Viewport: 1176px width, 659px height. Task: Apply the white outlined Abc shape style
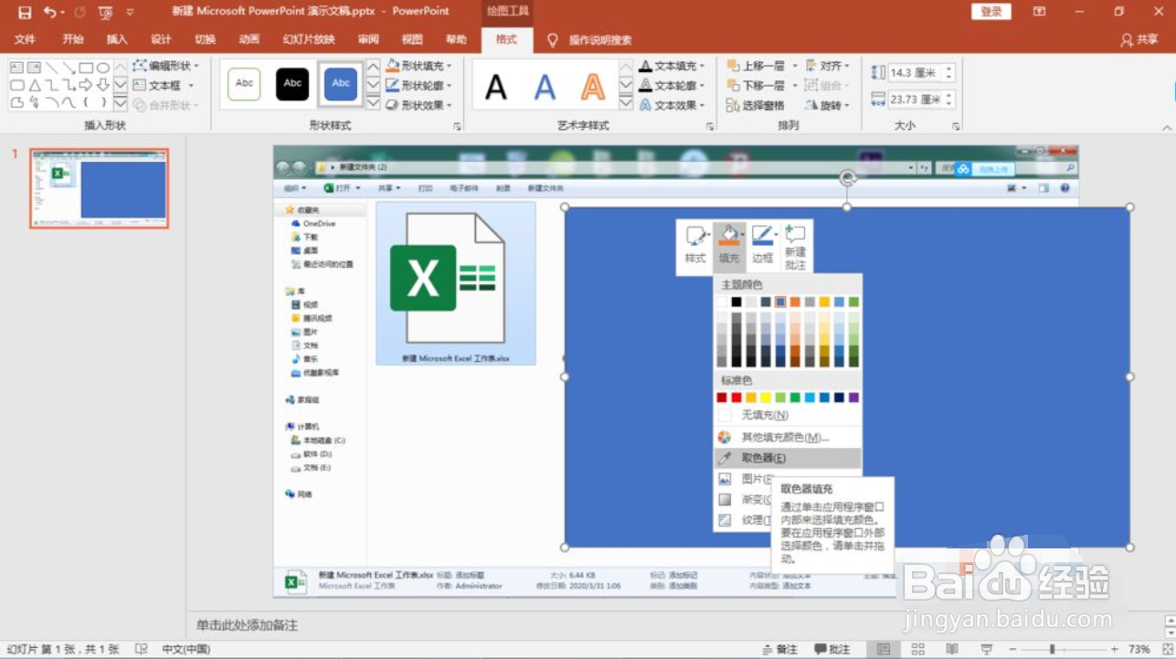[244, 83]
